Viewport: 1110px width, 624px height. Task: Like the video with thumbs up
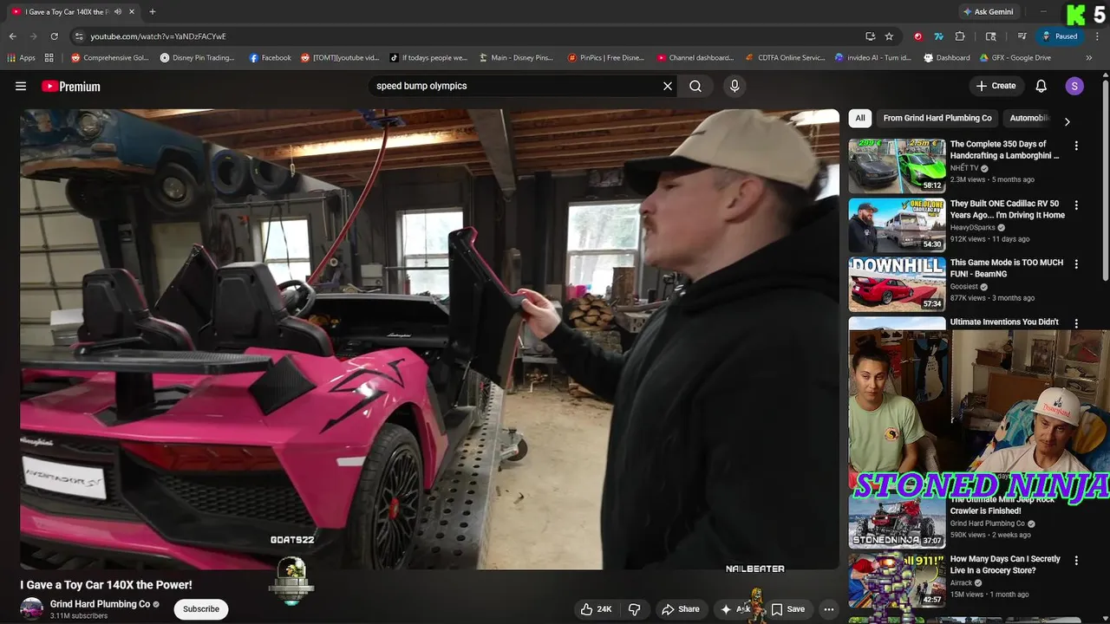[x=596, y=609]
